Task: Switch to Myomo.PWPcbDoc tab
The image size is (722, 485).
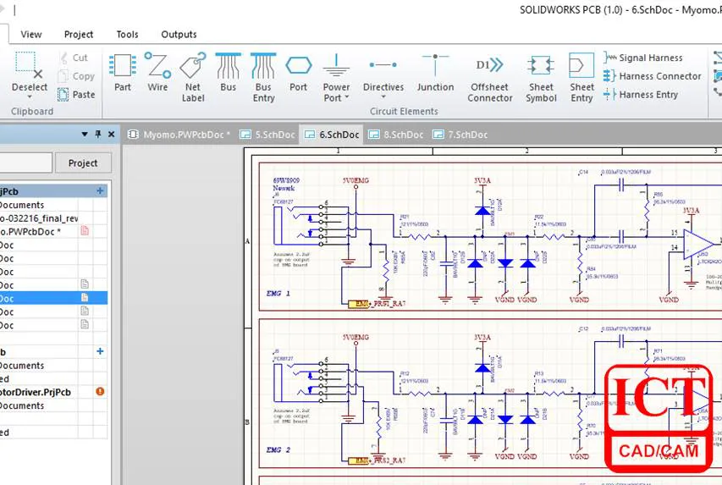Action: (x=179, y=135)
